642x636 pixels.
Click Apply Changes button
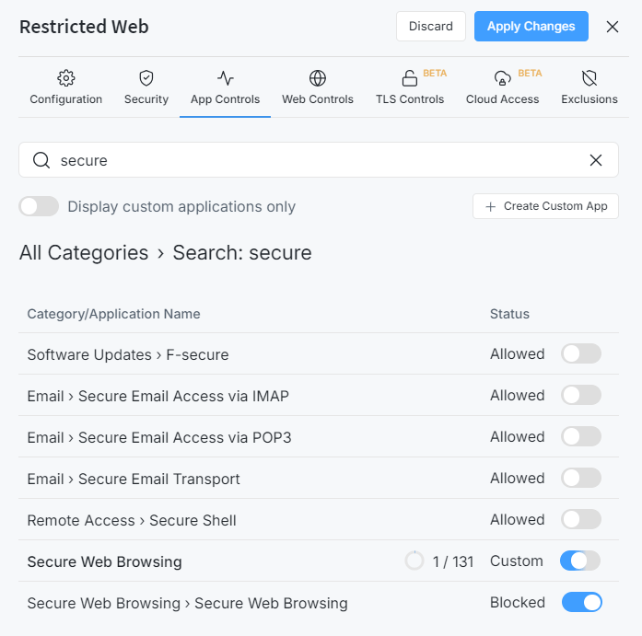point(531,26)
